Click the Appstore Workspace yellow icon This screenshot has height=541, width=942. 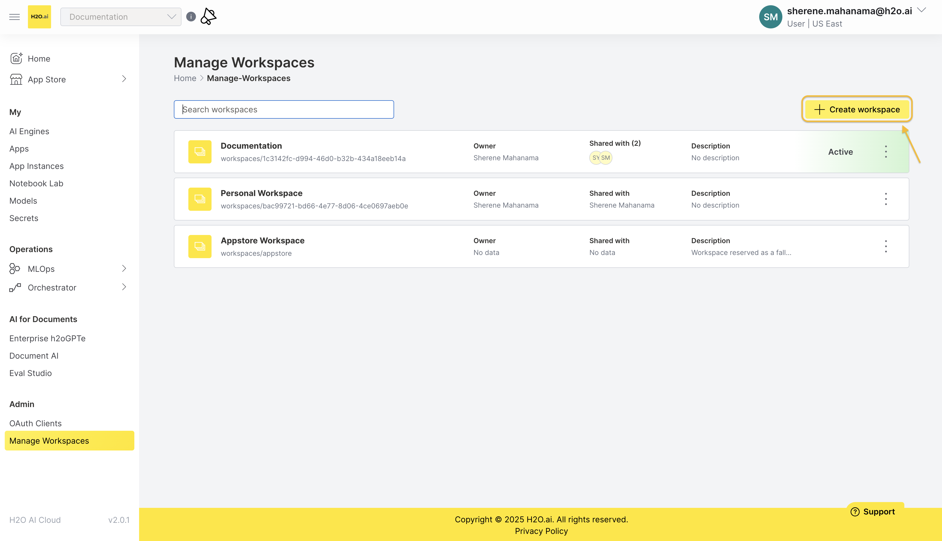[x=200, y=246]
